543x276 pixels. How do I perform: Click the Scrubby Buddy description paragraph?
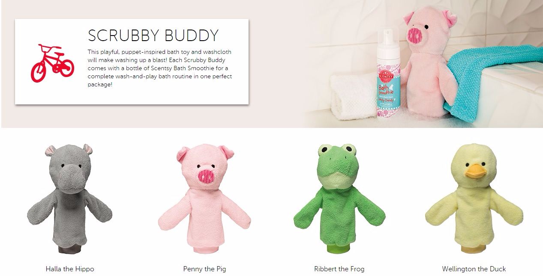(160, 68)
